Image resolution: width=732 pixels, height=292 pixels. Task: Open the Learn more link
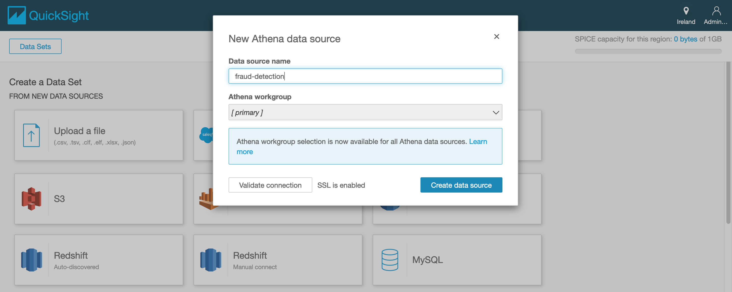[x=478, y=141]
